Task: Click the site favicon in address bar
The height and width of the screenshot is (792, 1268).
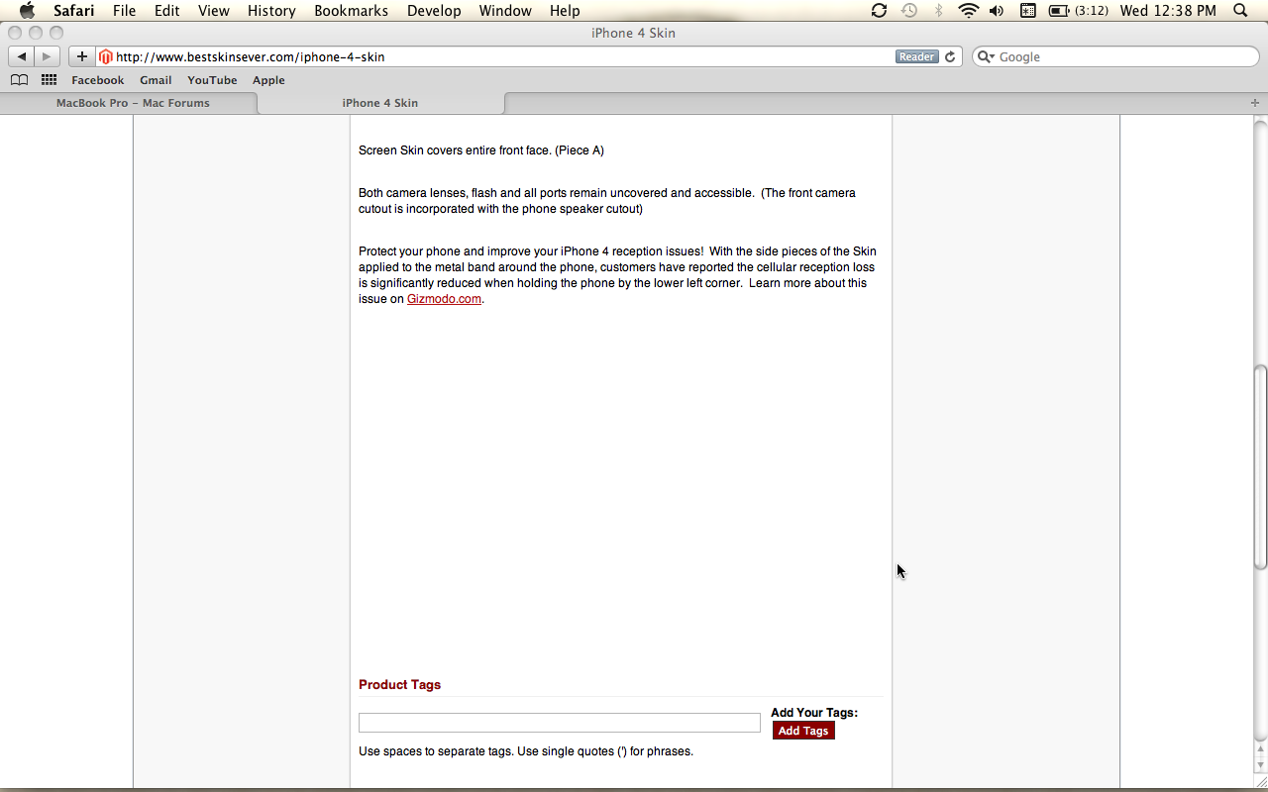Action: pyautogui.click(x=105, y=56)
